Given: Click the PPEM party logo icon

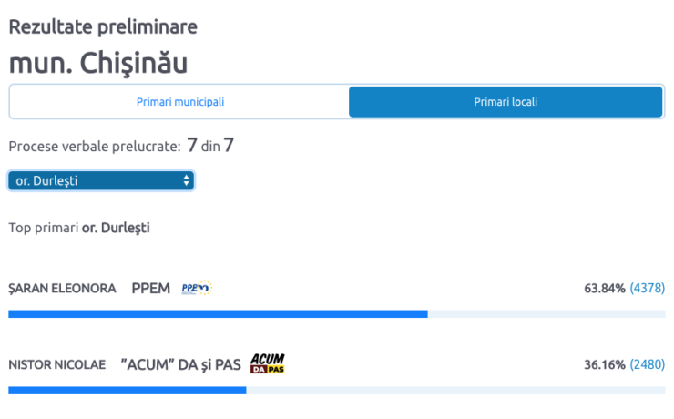Looking at the screenshot, I should (197, 288).
